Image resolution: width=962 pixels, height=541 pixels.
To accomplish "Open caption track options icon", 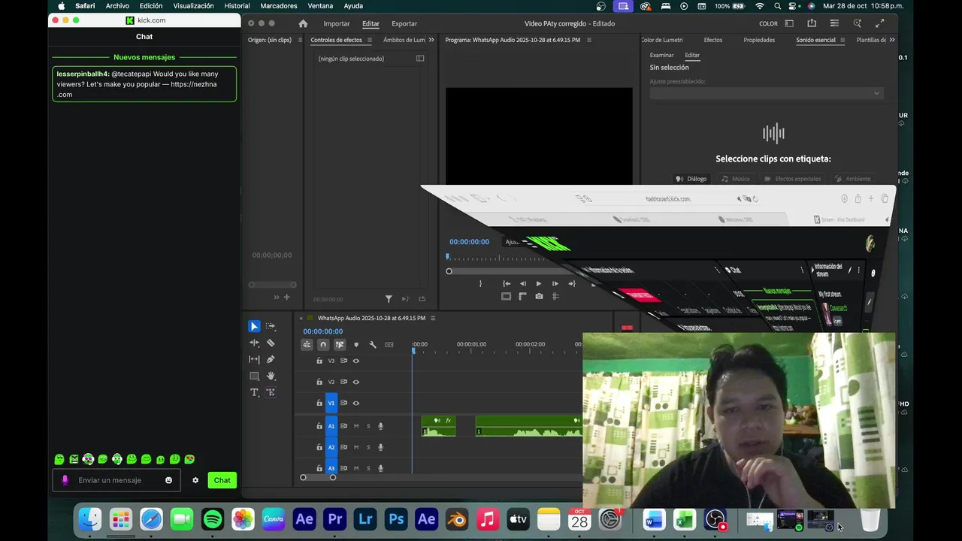I will point(389,345).
